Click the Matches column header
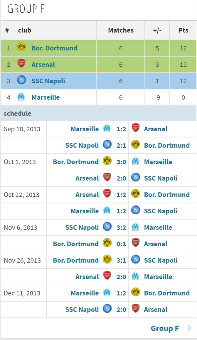Viewport: 197px width, 340px height. 121,30
